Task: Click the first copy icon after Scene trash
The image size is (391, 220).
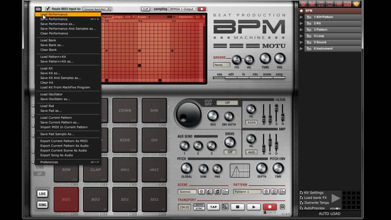Action: point(209,192)
